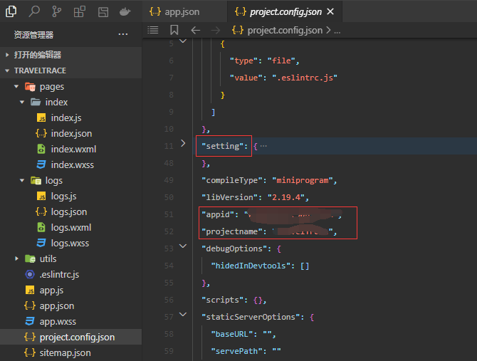This screenshot has width=477, height=361.
Task: Click the 资源管理器 panel title
Action: (x=33, y=35)
